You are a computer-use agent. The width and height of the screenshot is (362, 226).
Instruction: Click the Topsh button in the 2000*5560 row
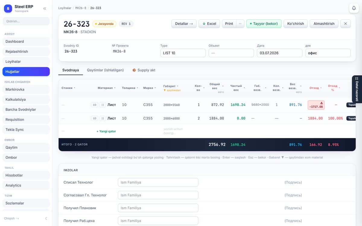point(351,105)
